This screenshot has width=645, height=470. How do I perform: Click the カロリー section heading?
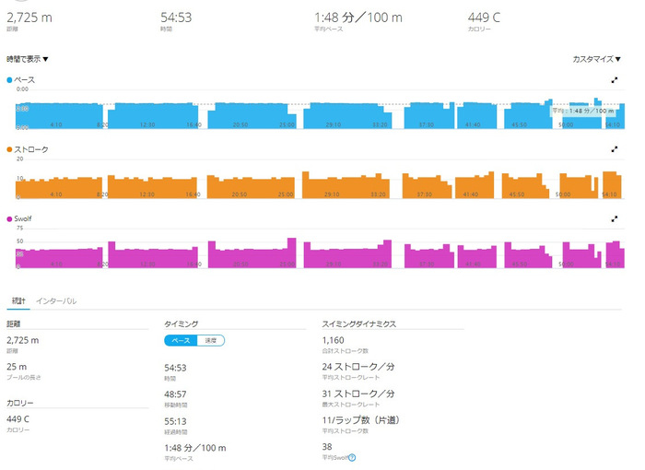pos(19,403)
